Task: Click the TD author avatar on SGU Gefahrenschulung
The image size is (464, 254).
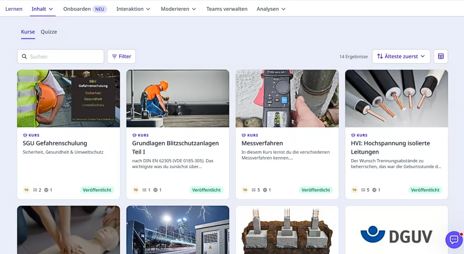Action: 26,190
